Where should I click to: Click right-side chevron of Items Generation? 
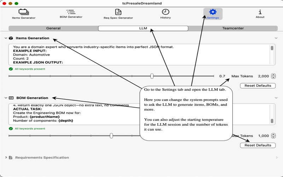coord(276,38)
